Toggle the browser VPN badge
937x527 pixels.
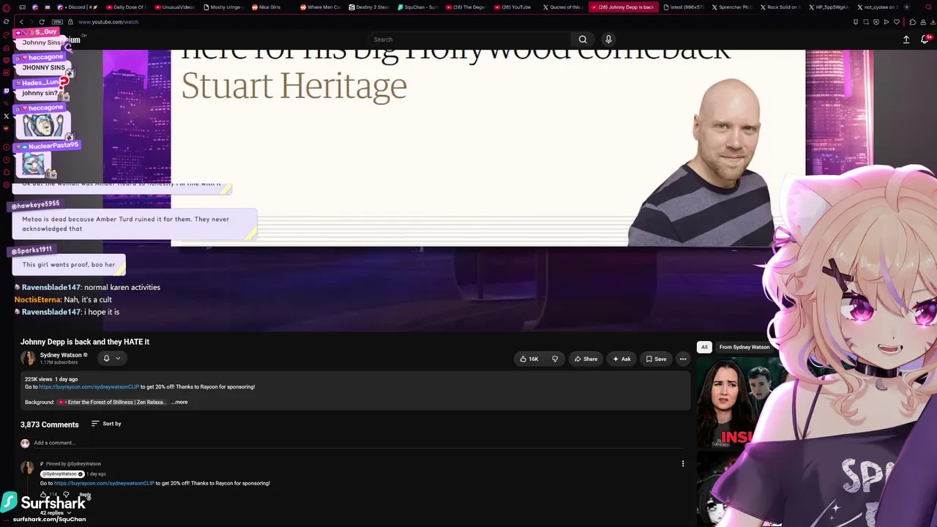click(x=57, y=22)
